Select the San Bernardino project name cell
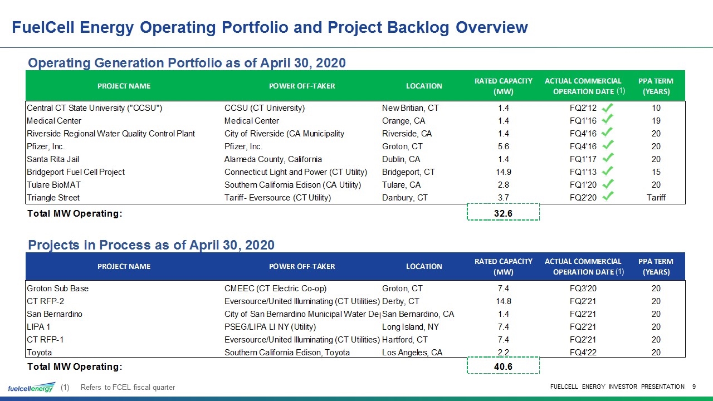The width and height of the screenshot is (713, 401). [x=55, y=314]
